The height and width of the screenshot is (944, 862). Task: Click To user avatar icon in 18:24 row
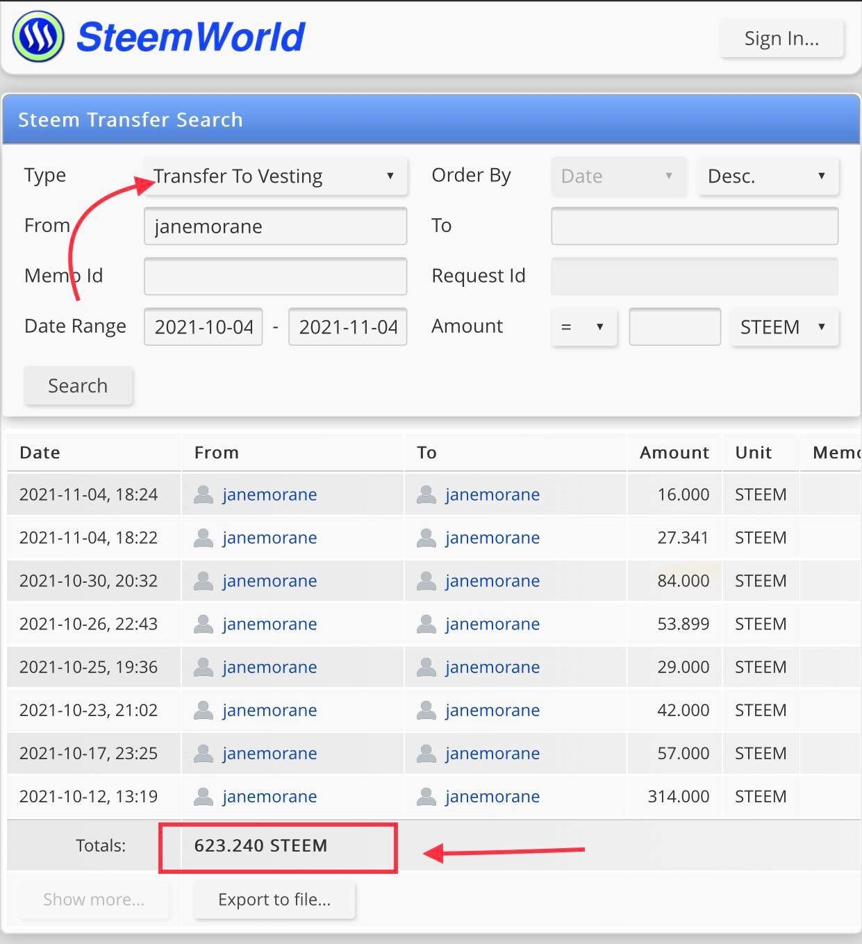(x=426, y=495)
